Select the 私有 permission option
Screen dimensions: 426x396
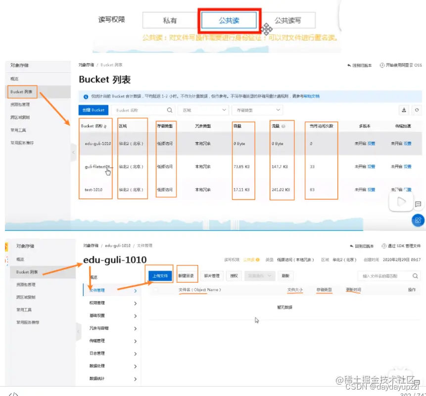tap(170, 20)
